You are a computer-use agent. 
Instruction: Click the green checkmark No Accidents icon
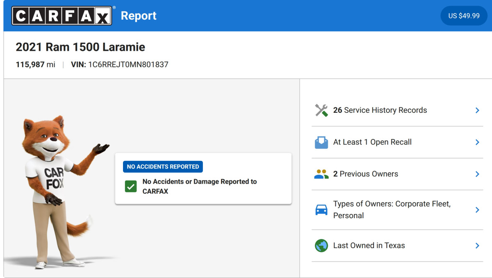(x=131, y=187)
